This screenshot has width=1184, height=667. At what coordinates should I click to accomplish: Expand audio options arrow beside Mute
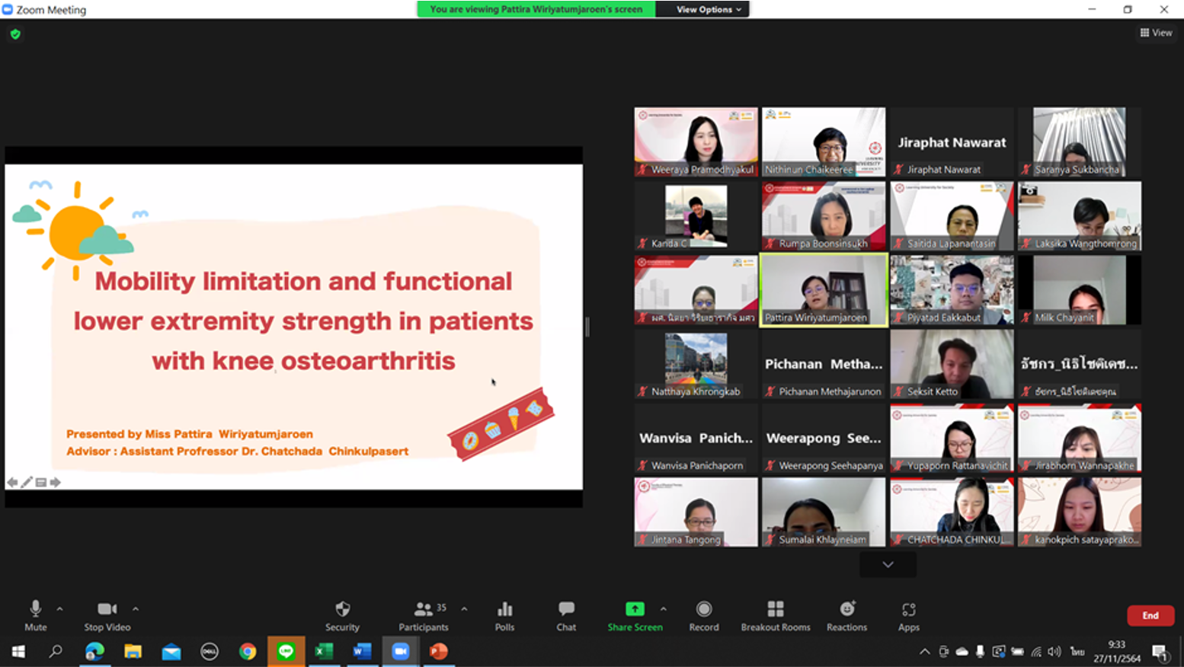tap(60, 609)
